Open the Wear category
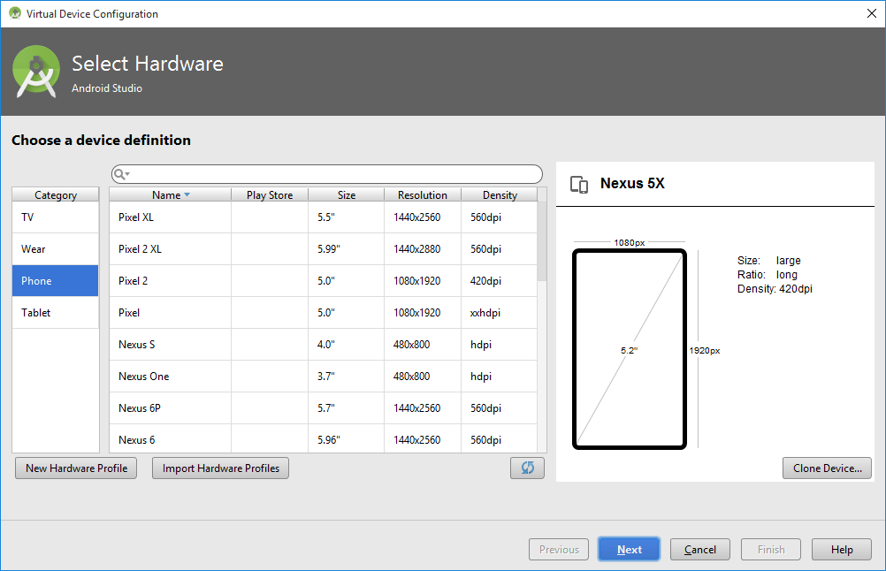The width and height of the screenshot is (886, 571). click(55, 248)
